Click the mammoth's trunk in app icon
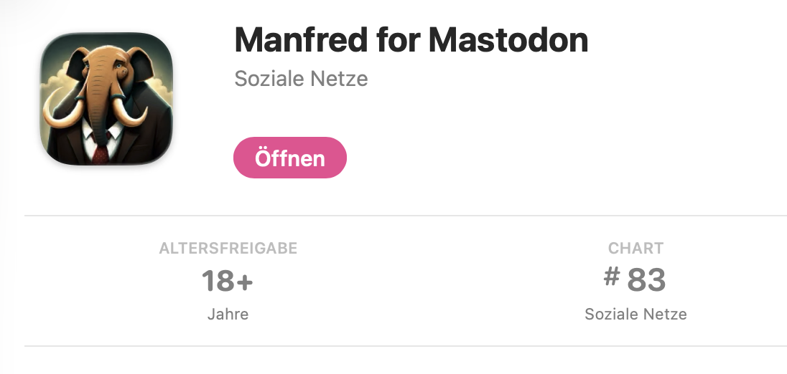The height and width of the screenshot is (374, 787). tap(98, 105)
